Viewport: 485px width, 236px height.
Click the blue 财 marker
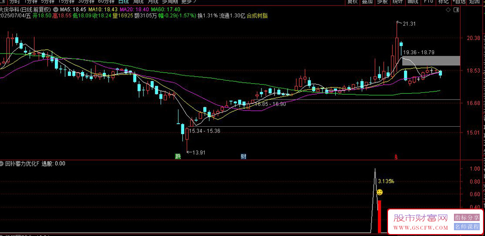pos(243,157)
